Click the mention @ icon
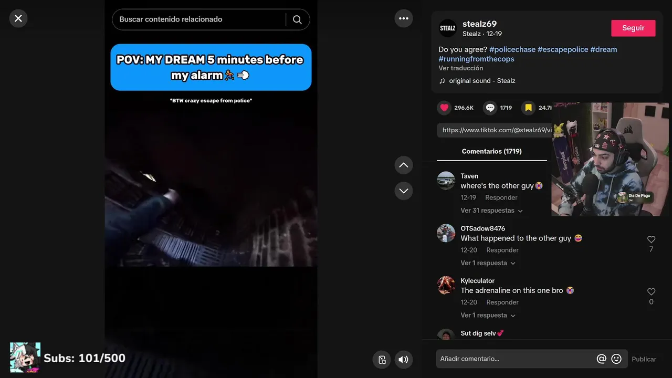 pyautogui.click(x=602, y=359)
